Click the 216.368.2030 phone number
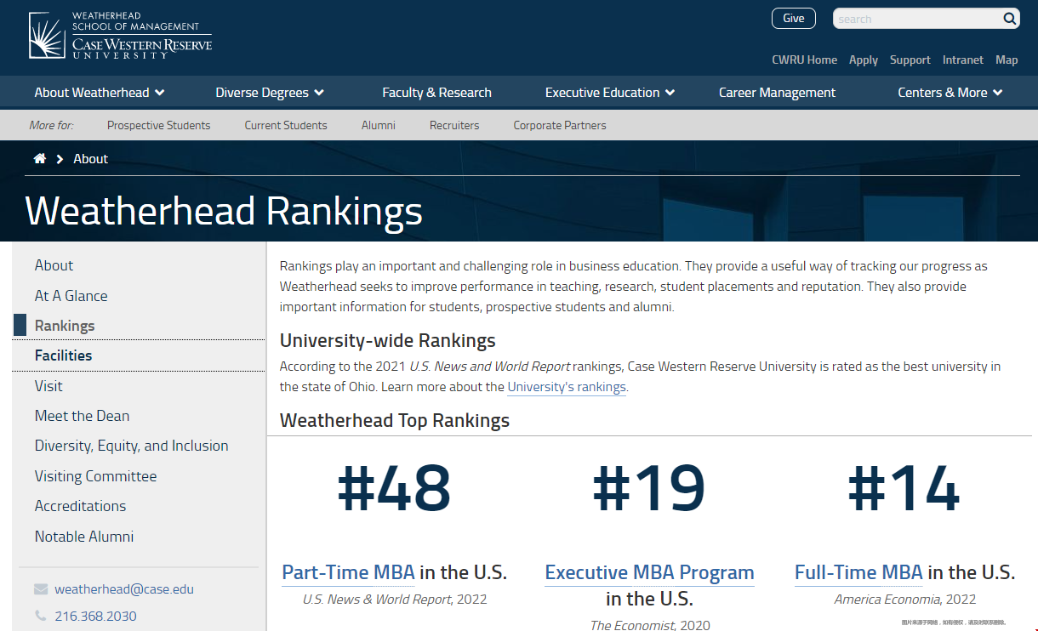This screenshot has height=631, width=1038. tap(95, 616)
